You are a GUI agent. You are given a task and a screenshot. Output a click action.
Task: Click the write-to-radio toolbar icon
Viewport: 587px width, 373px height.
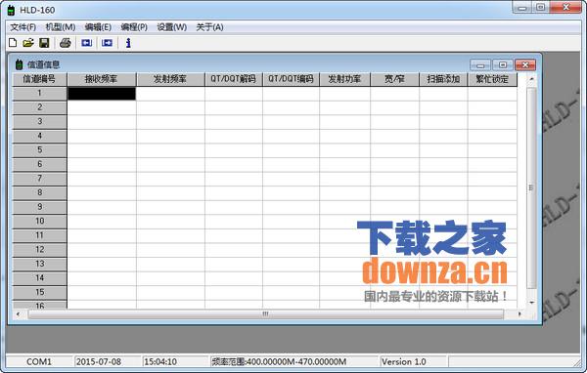(107, 43)
